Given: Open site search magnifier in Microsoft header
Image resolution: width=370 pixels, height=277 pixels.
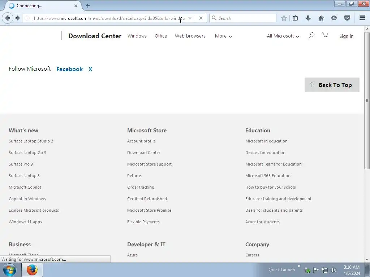Looking at the screenshot, I should (x=311, y=36).
